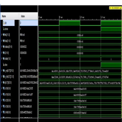The width and height of the screenshot is (122, 122).
Task: Click the x_im waveform array values
Action: 80,77
